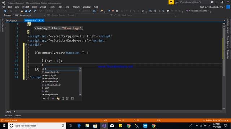Viewport: 231px width, 129px height.
Task: Toggle IntelliSense filter for constants
Action: [48, 99]
